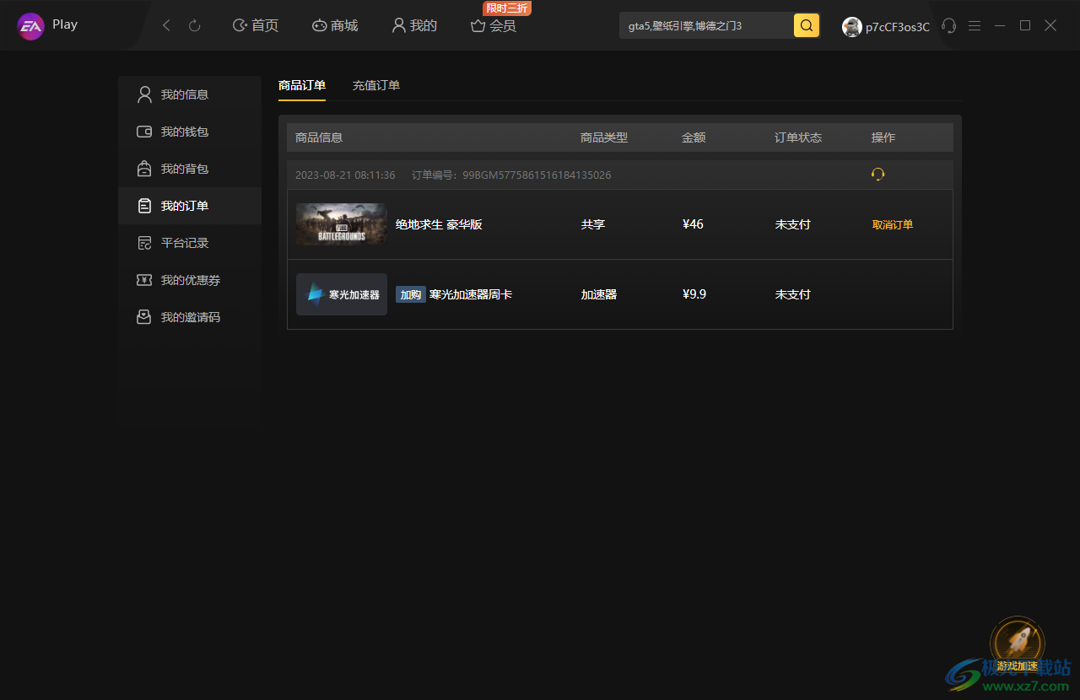Open 平台记录 in sidebar

190,243
